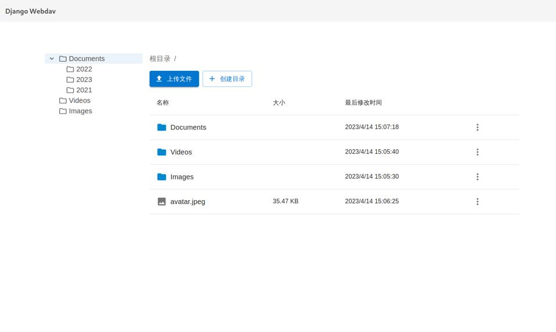Click the blue Documents folder icon
This screenshot has width=556, height=332.
162,127
